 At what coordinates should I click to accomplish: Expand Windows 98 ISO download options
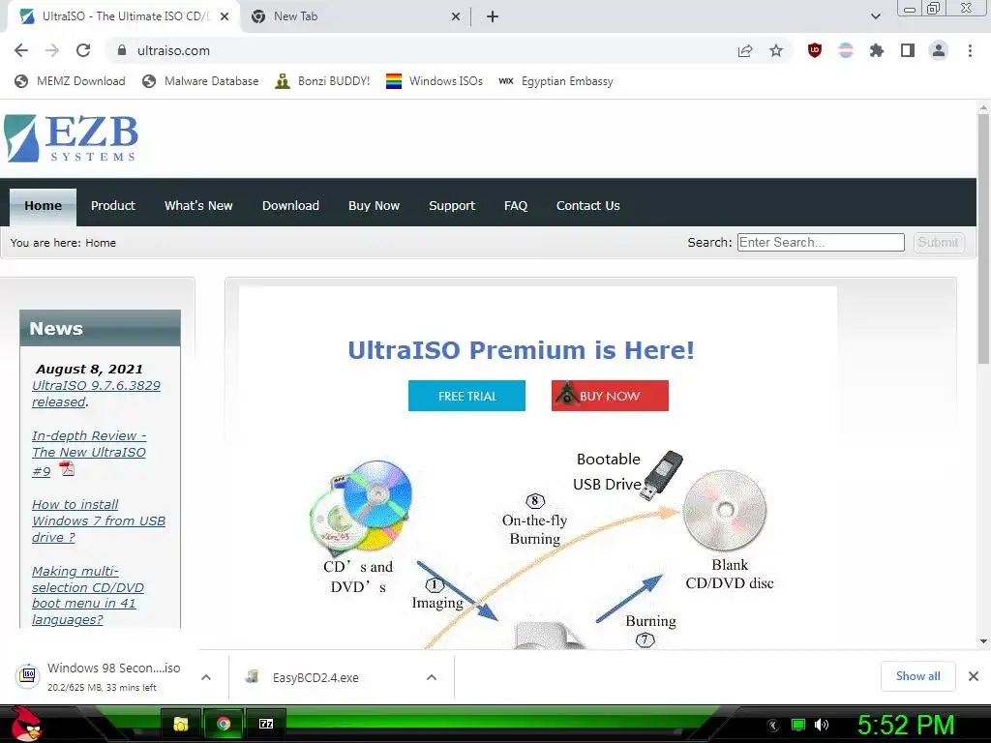click(x=206, y=677)
